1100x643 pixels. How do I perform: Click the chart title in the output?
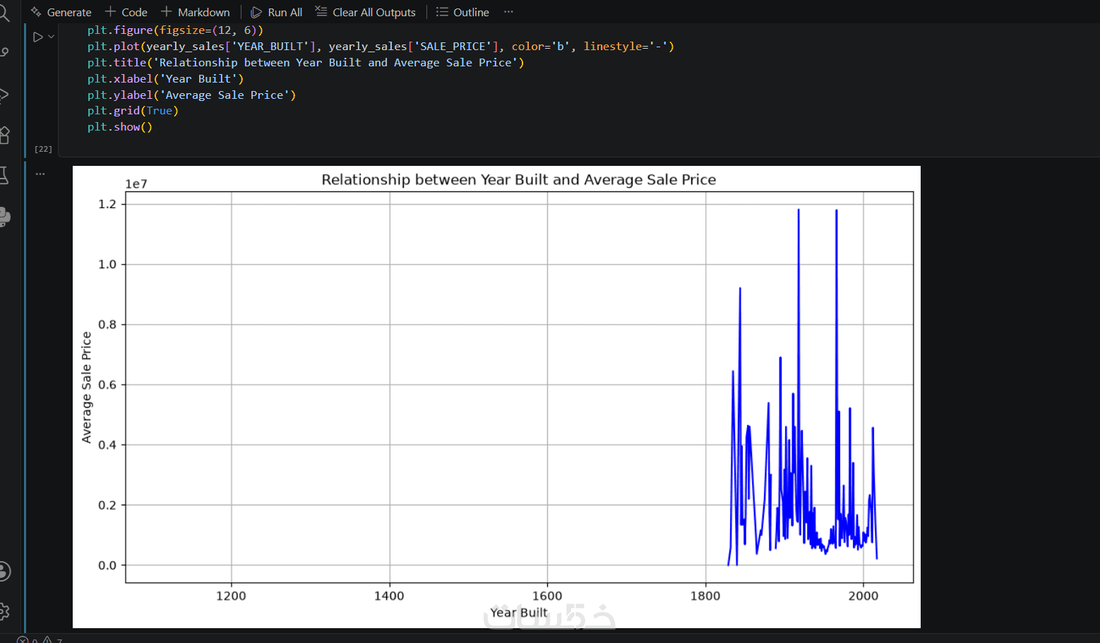click(519, 180)
